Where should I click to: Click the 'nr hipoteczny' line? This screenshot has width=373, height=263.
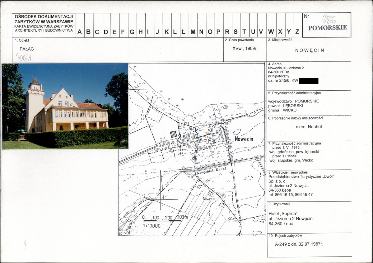(x=278, y=76)
